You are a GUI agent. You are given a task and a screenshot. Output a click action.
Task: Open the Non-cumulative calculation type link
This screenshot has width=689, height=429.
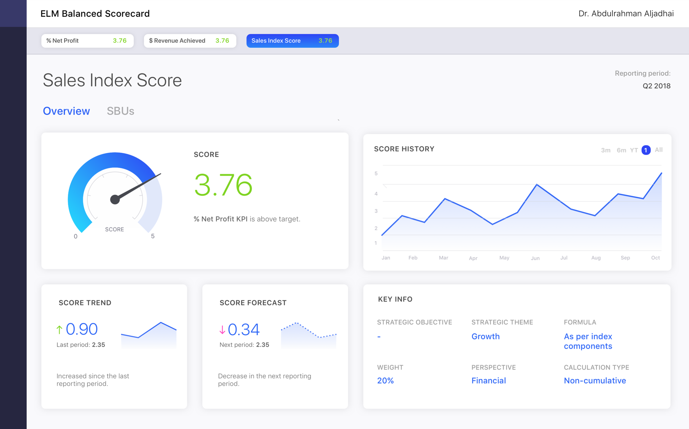coord(595,380)
